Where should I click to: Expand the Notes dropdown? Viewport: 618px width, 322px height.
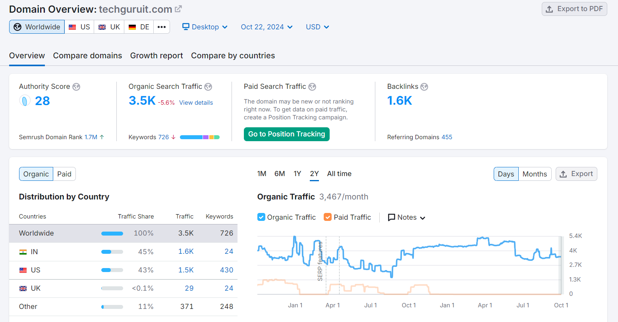(x=406, y=217)
